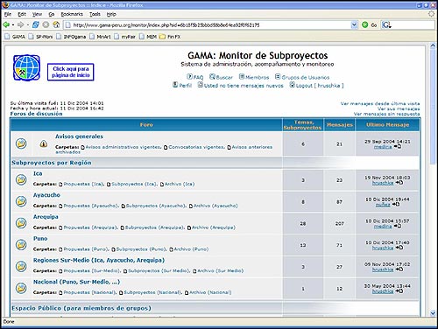Click the folder icon next to Ayacucho forum
This screenshot has height=329, width=438.
(21, 201)
